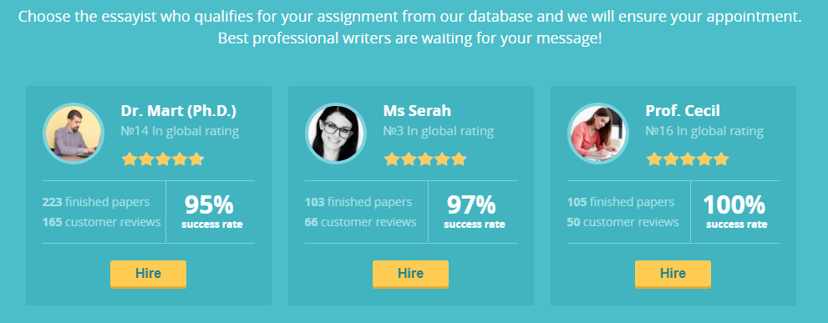Open Dr. Mart's profile photo
828x323 pixels.
pos(74,134)
